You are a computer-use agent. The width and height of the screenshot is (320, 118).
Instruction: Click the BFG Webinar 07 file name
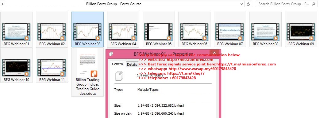coord(230,44)
